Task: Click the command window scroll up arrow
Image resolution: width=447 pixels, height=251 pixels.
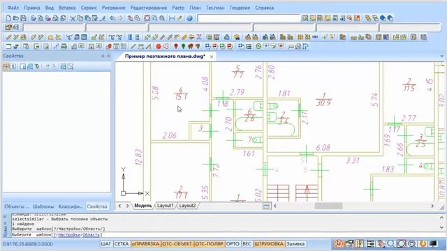Action: pos(441,218)
